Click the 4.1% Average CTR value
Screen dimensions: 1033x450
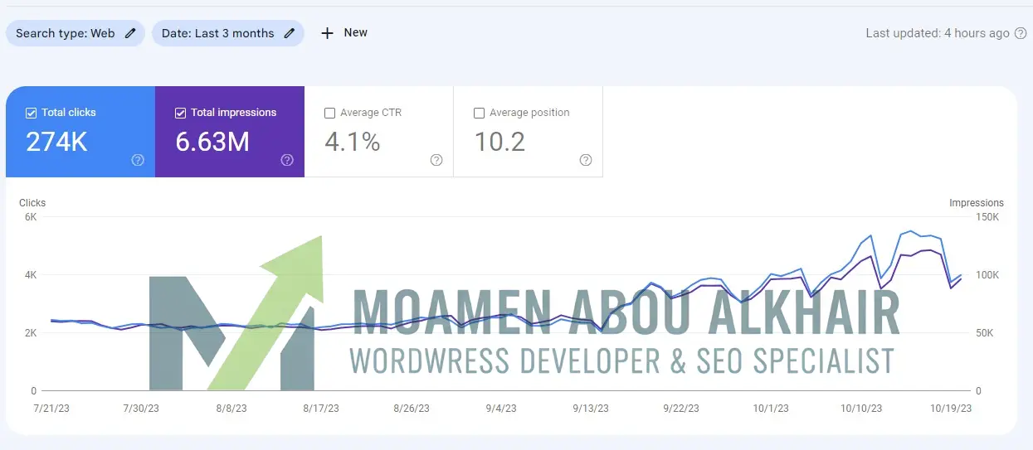click(x=352, y=142)
